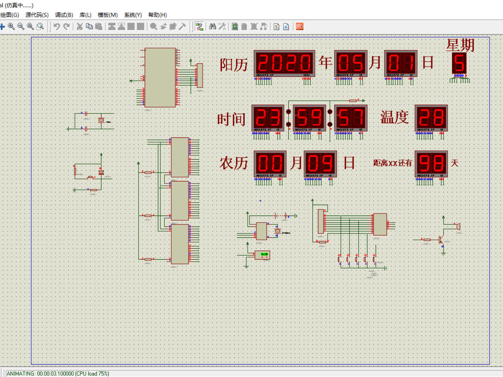Click the 星期 label text
The height and width of the screenshot is (377, 503).
point(460,45)
